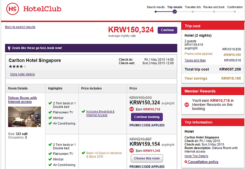This screenshot has width=245, height=169.
Task: Click struck-through price KRW219,887
Action: pos(141,139)
